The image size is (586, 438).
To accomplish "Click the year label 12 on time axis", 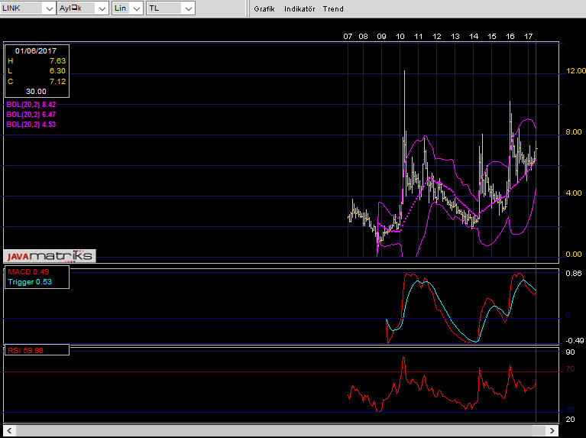I will [437, 36].
